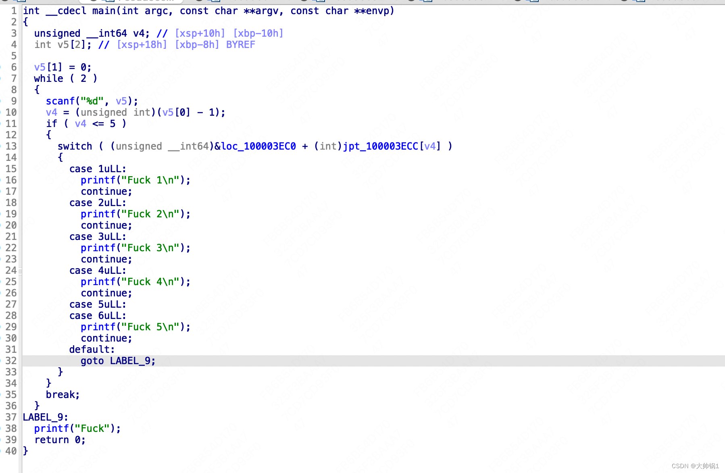This screenshot has height=473, width=725.
Task: Click the pseudocode icon on the active Pseudoco... tab
Action: coord(109,1)
